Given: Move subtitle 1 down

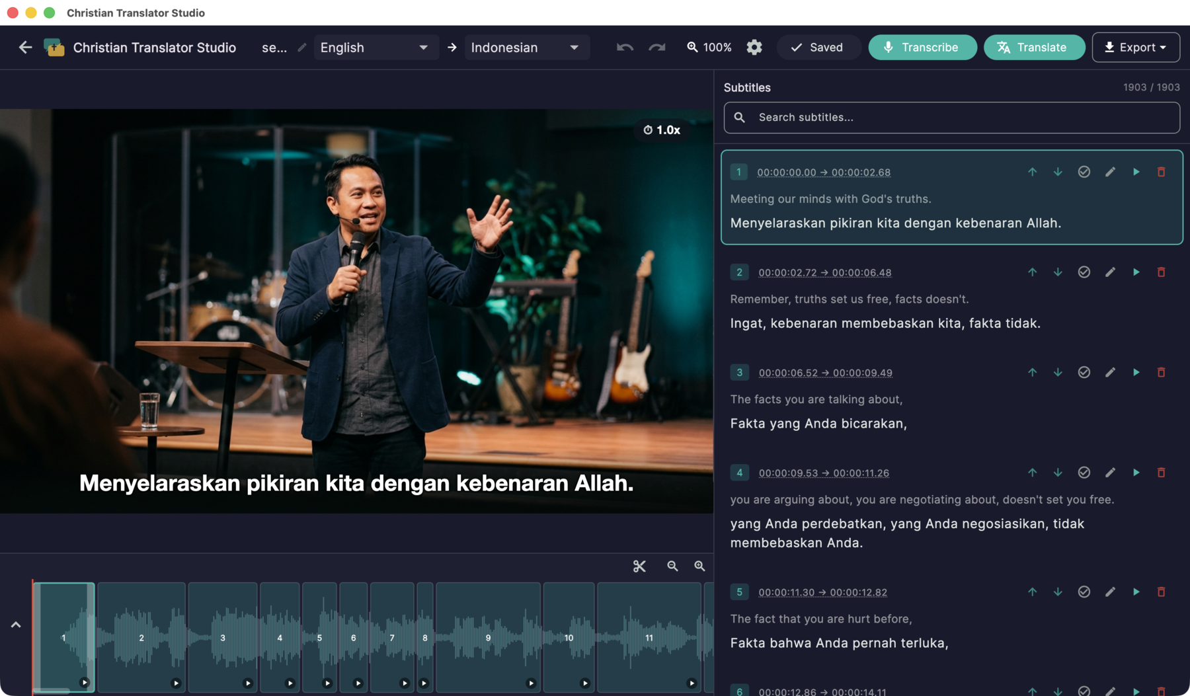Looking at the screenshot, I should pyautogui.click(x=1058, y=172).
